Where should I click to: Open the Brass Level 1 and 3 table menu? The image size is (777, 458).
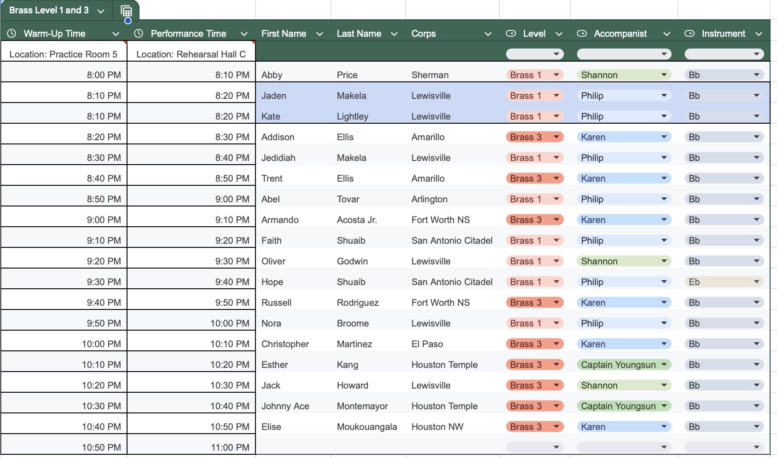[x=101, y=11]
